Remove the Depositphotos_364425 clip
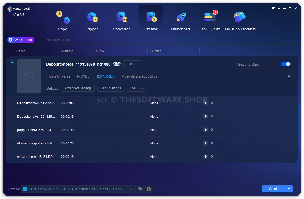The height and width of the screenshot is (199, 304). pos(212,116)
